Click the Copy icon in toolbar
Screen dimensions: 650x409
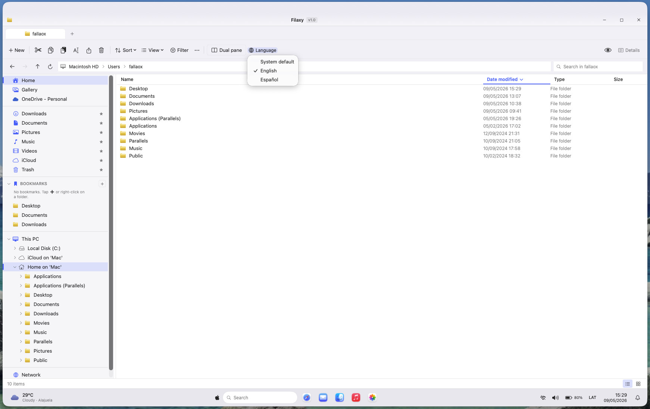coord(51,50)
